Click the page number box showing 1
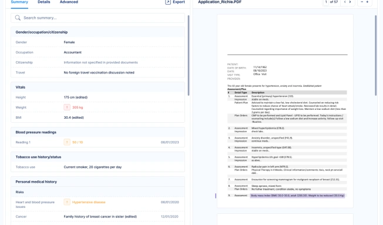This screenshot has height=225, width=383. [x=326, y=2]
